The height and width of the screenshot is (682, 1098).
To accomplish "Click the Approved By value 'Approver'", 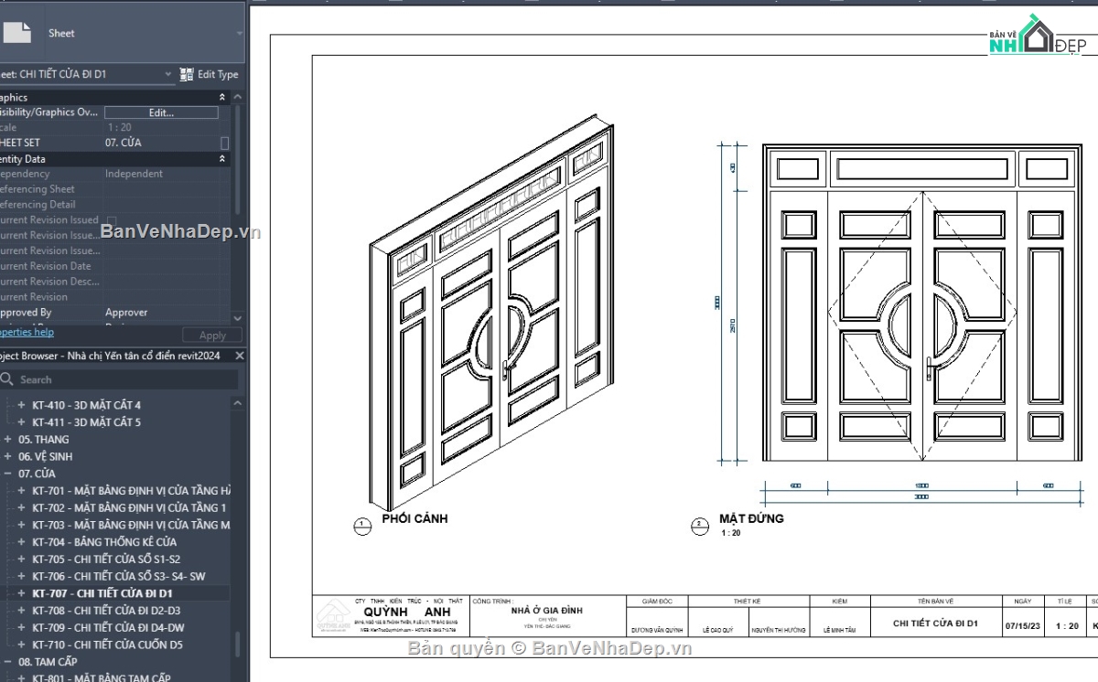I will coord(126,313).
